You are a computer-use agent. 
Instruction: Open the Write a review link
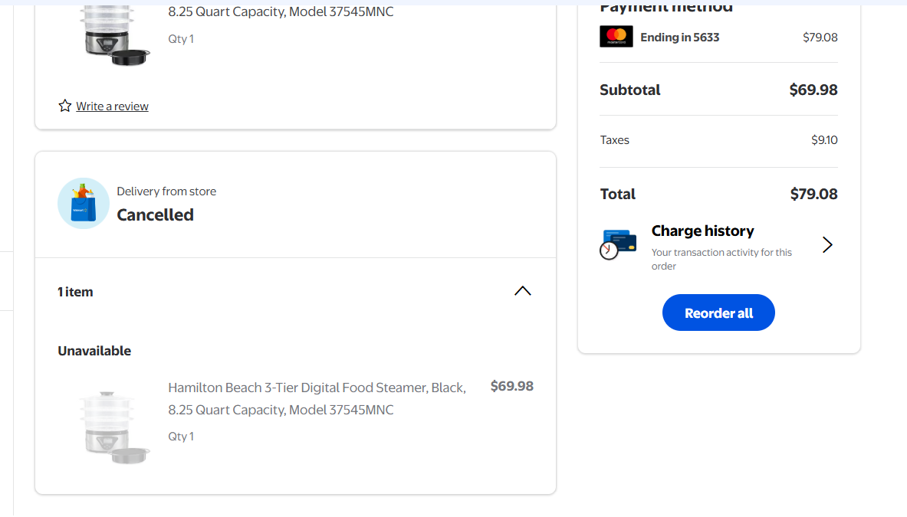point(112,106)
